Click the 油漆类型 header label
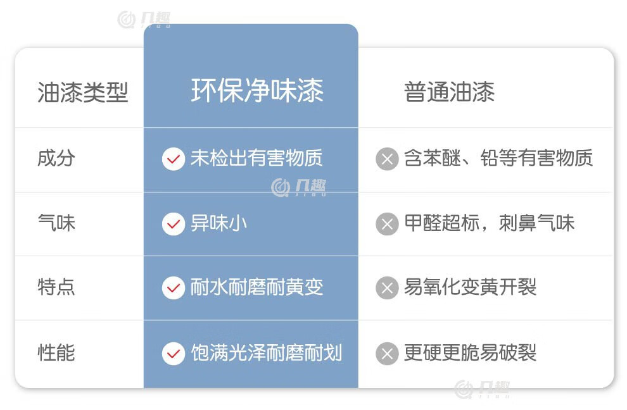This screenshot has height=410, width=627. pos(83,92)
